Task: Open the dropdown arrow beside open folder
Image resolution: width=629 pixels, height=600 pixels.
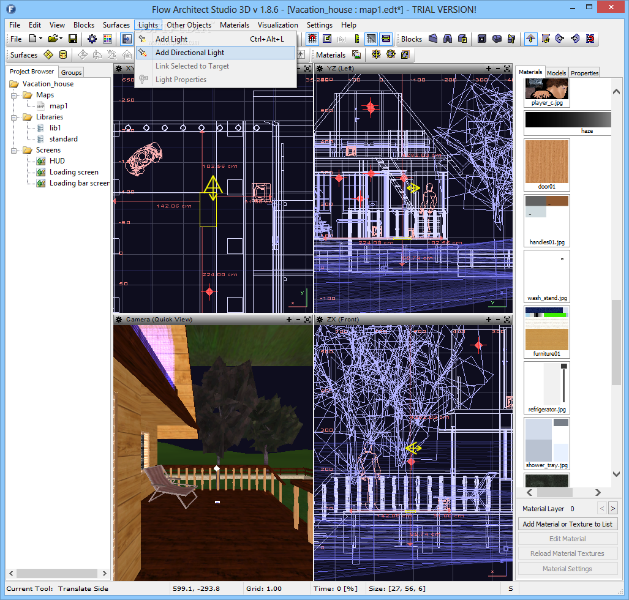Action: coord(61,39)
